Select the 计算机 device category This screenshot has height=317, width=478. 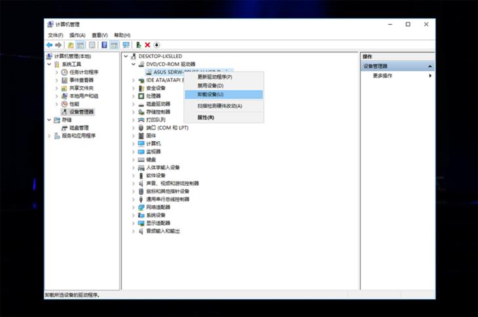[153, 144]
